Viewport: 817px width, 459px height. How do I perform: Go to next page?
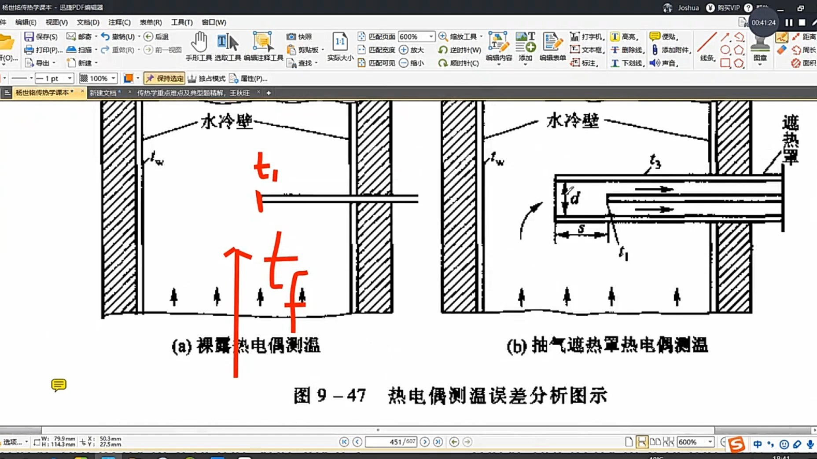[424, 442]
